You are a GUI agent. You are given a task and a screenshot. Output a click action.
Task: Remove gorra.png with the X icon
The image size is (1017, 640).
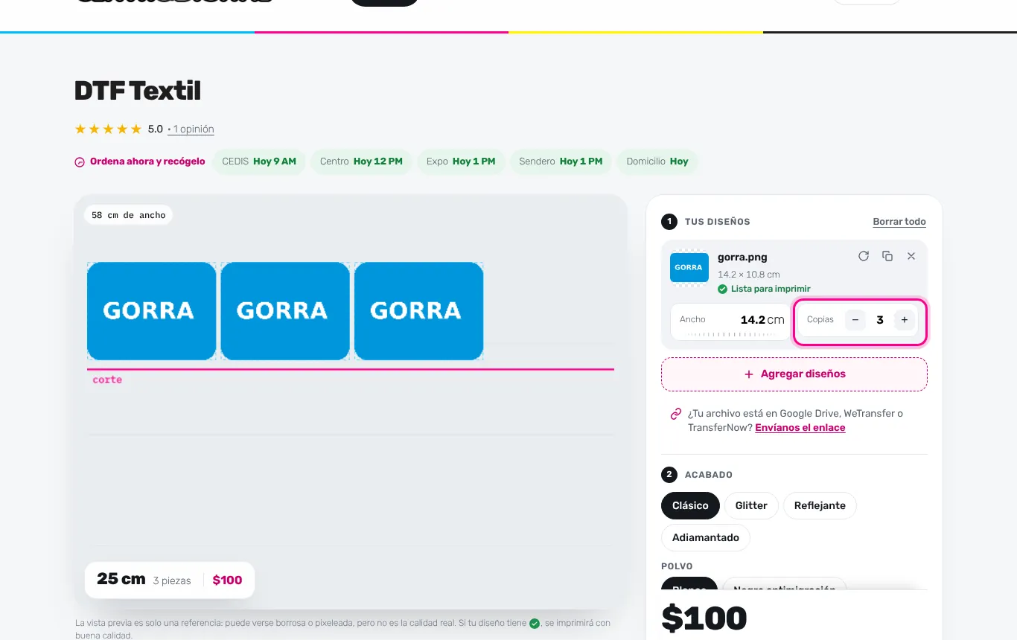[911, 256]
